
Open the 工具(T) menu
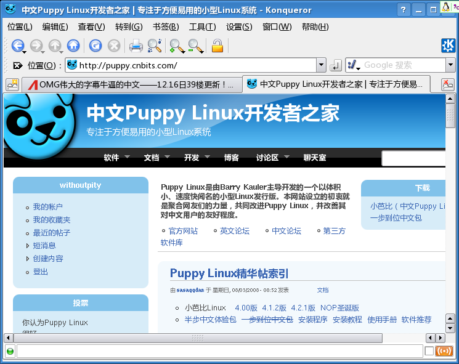tap(202, 27)
